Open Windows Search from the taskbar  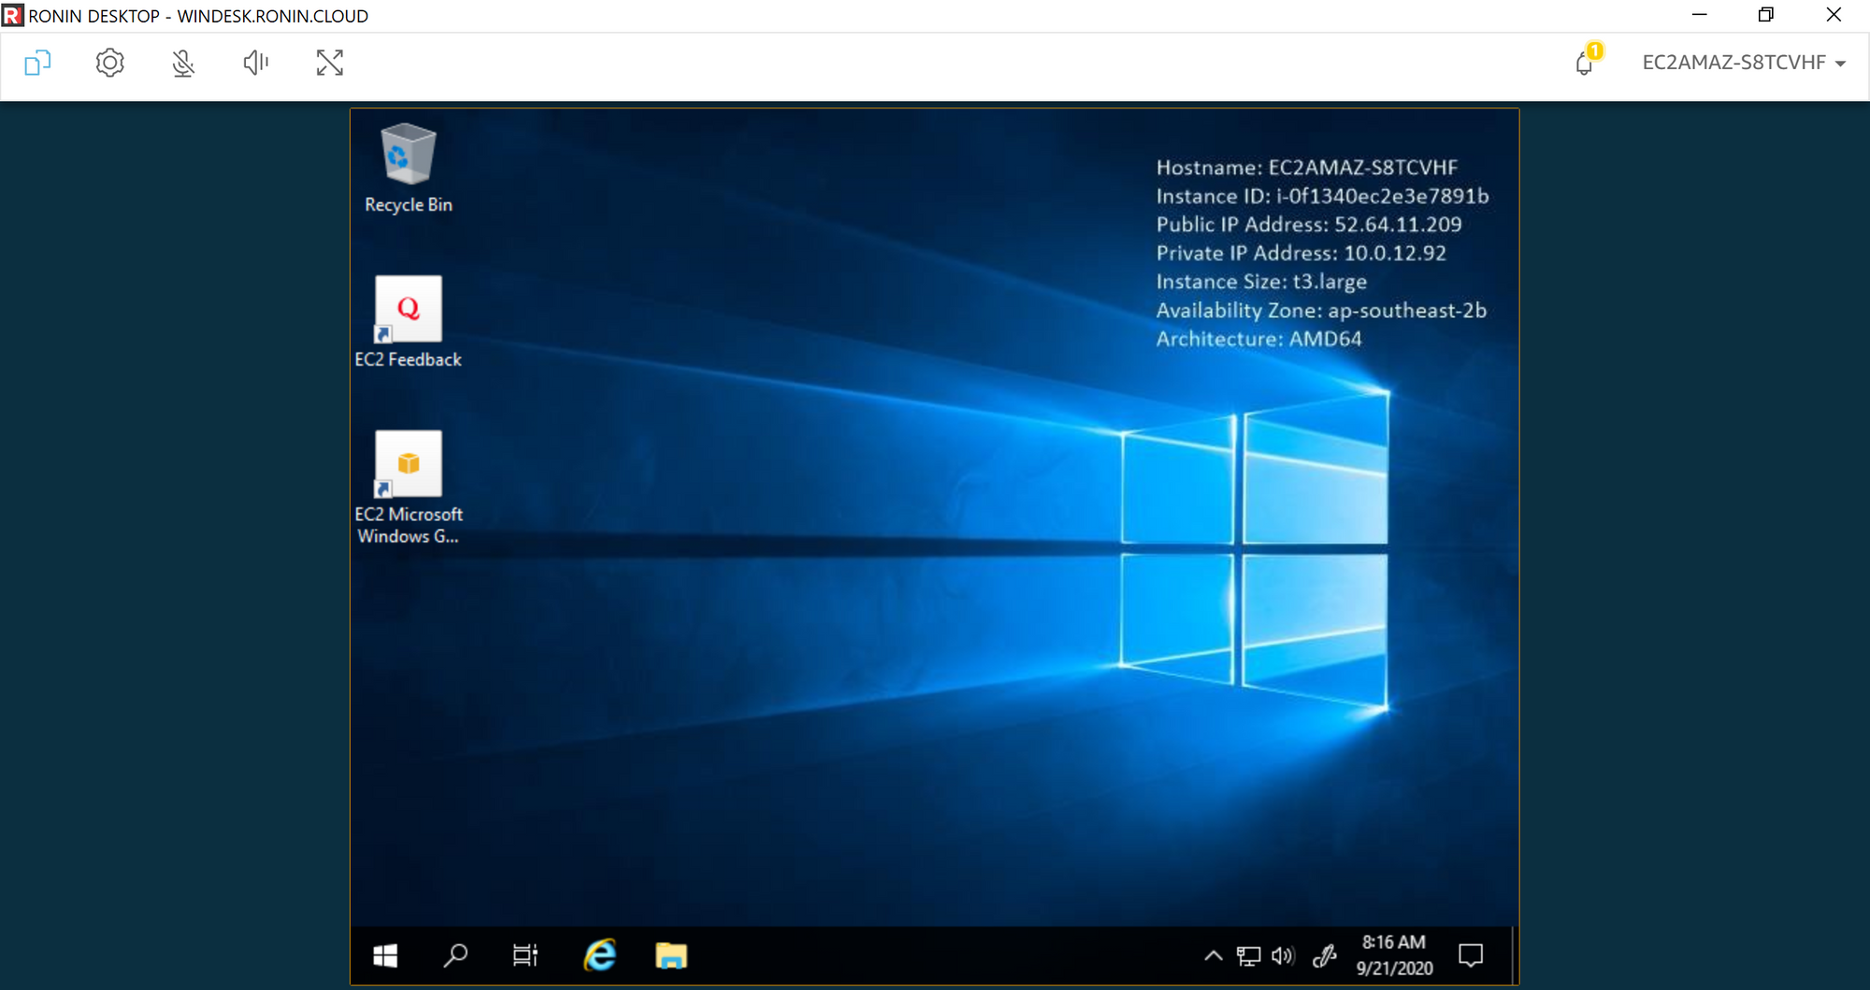(455, 955)
